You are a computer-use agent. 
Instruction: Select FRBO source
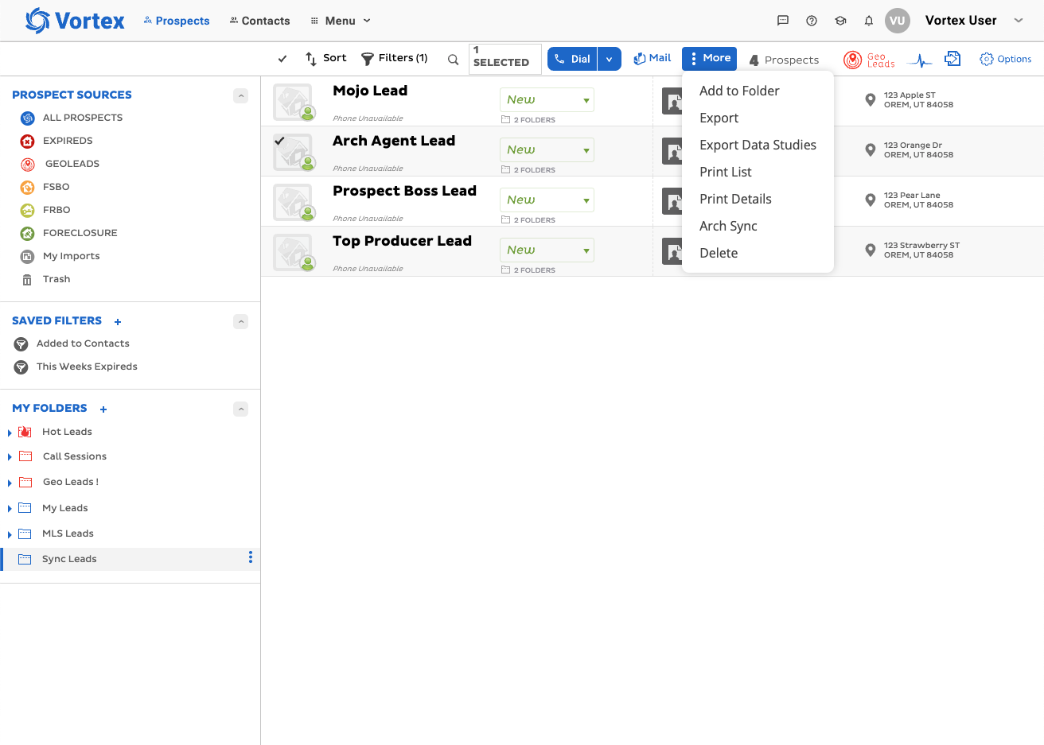click(x=45, y=210)
